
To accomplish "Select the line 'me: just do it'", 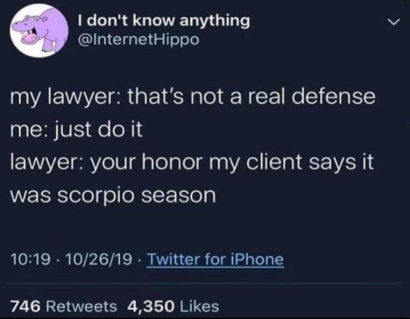I will pos(76,130).
